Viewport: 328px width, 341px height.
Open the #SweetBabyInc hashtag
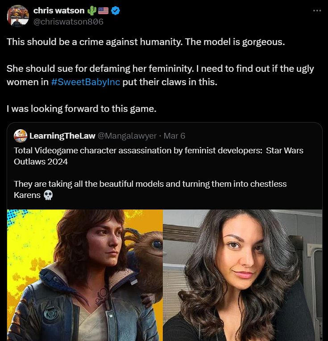click(x=86, y=82)
